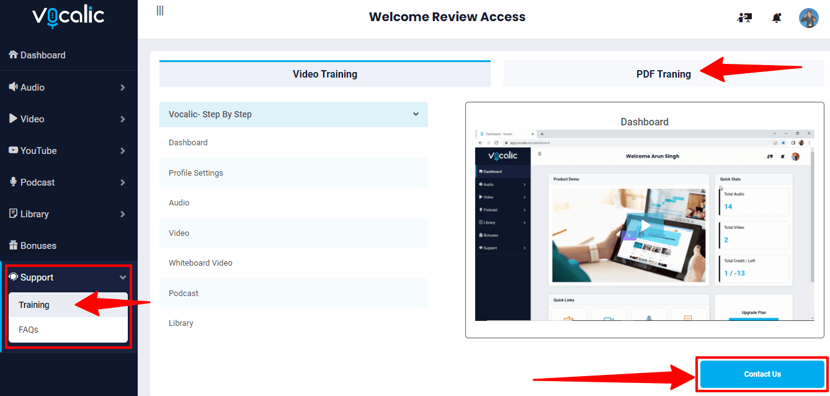The image size is (830, 396).
Task: Click the Podcast microphone icon in sidebar
Action: (13, 182)
